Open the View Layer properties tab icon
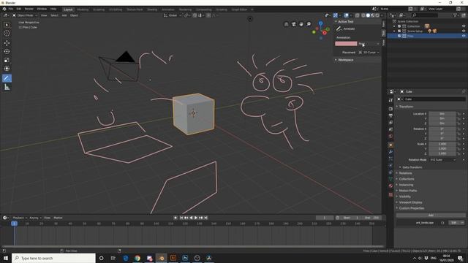Viewport: 468px width, 263px height. pos(390,123)
